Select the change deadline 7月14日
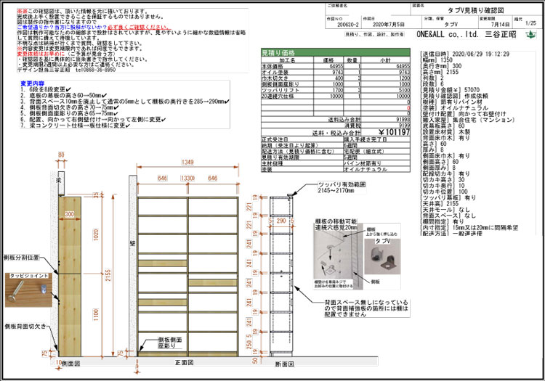Screen dimensions: 545x381 tap(500, 25)
